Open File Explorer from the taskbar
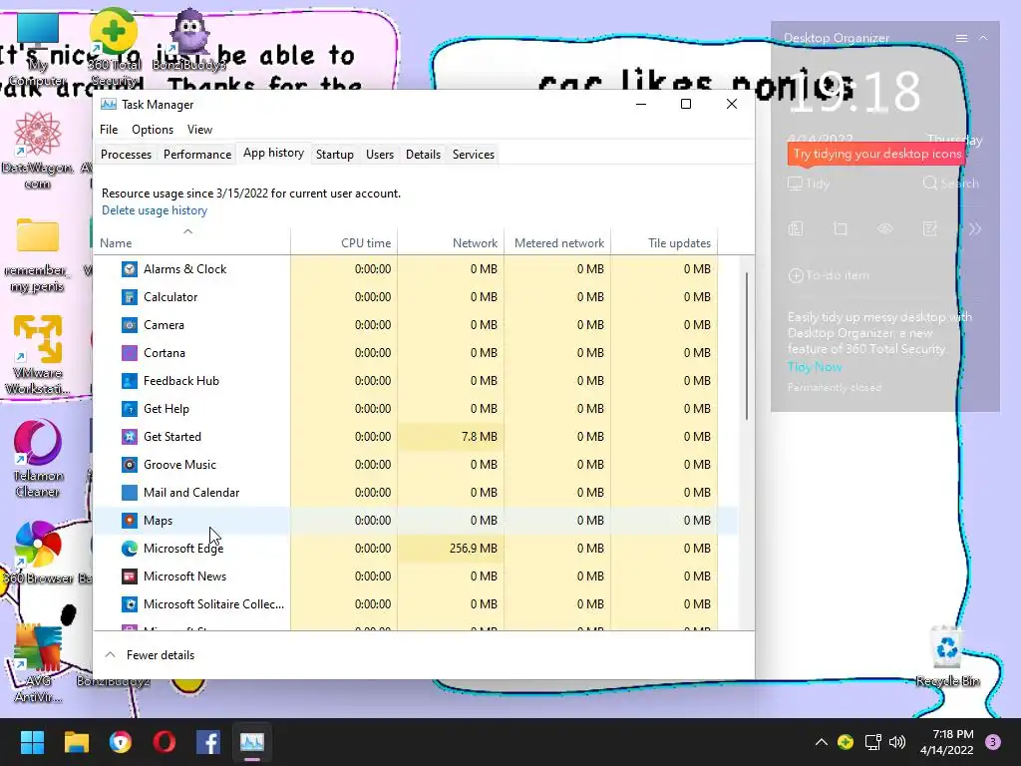 76,742
